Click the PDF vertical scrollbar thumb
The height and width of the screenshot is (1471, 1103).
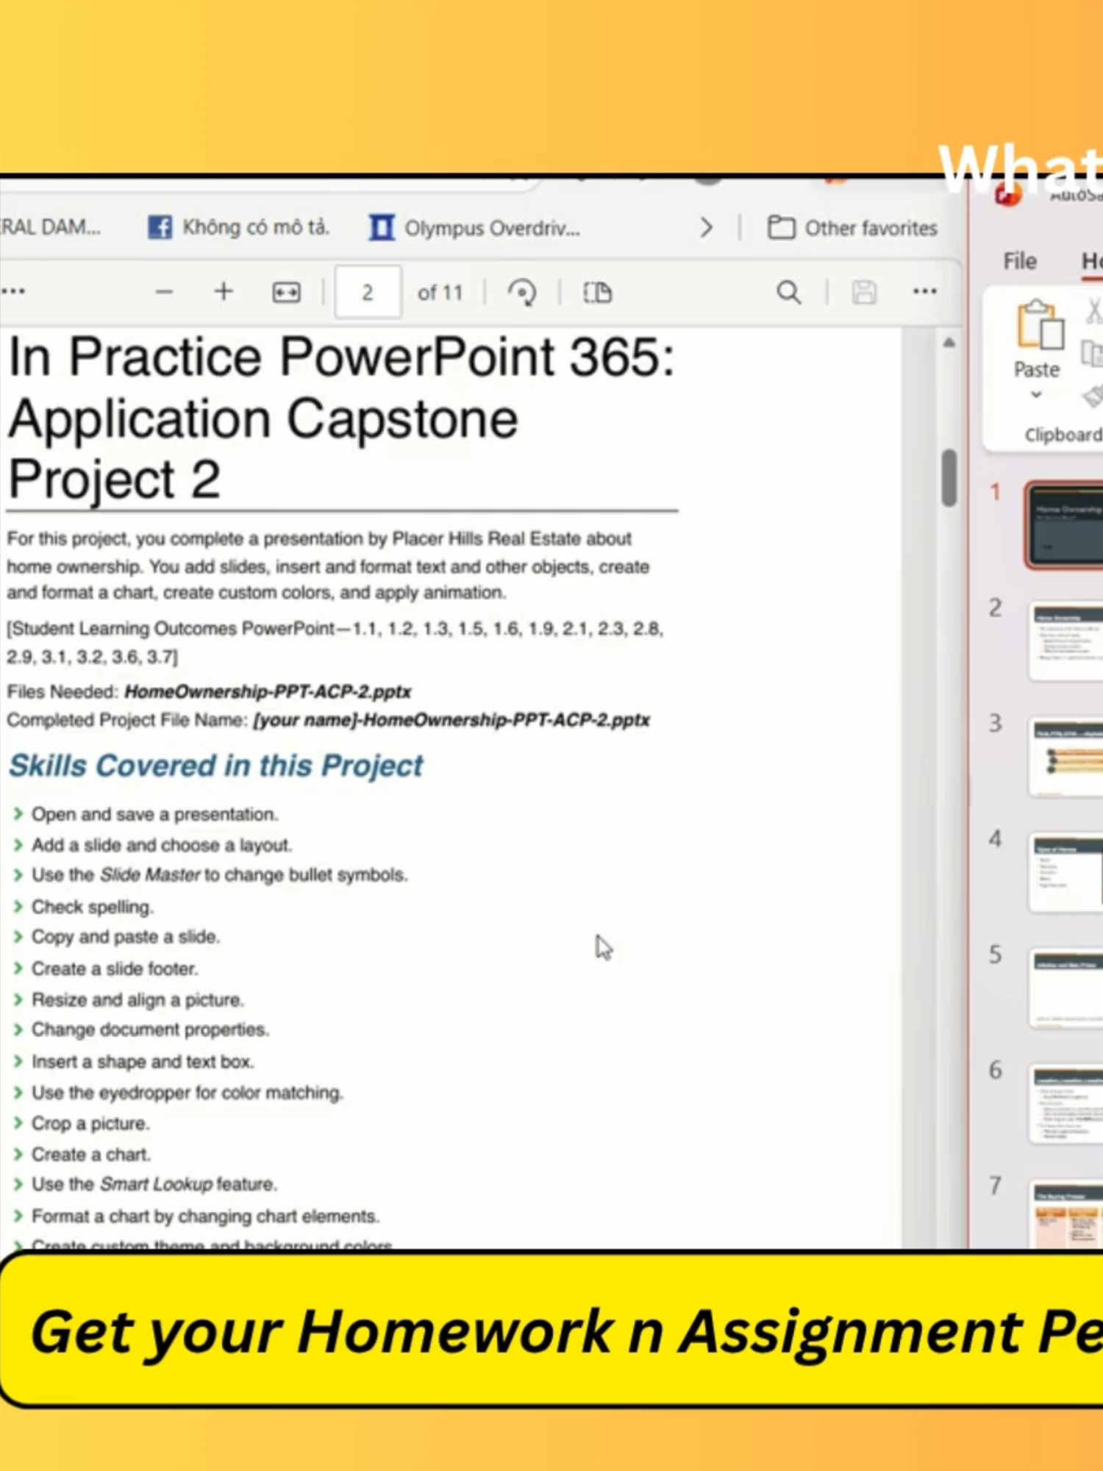[949, 478]
